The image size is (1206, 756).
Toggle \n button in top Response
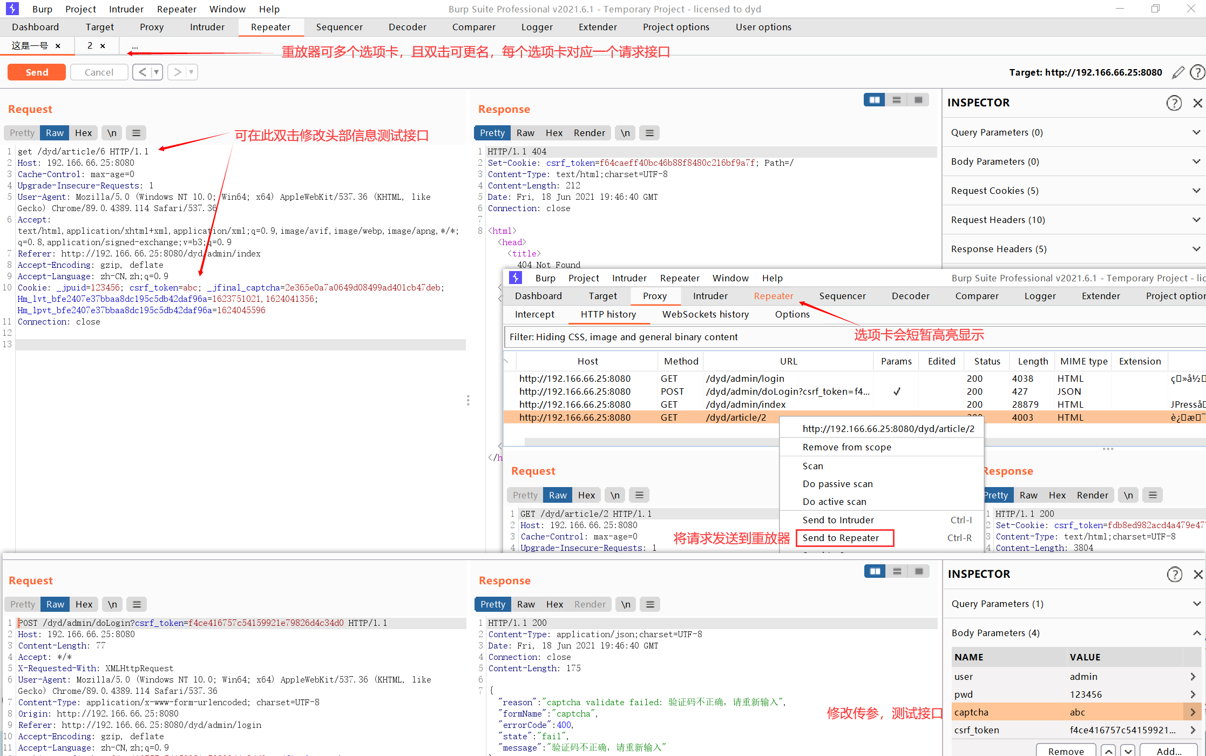click(x=625, y=133)
